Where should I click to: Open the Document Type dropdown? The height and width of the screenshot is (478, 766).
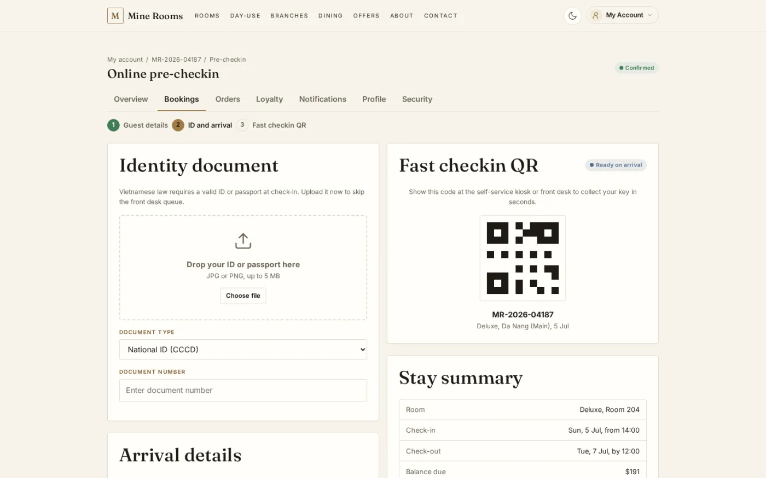pos(243,350)
